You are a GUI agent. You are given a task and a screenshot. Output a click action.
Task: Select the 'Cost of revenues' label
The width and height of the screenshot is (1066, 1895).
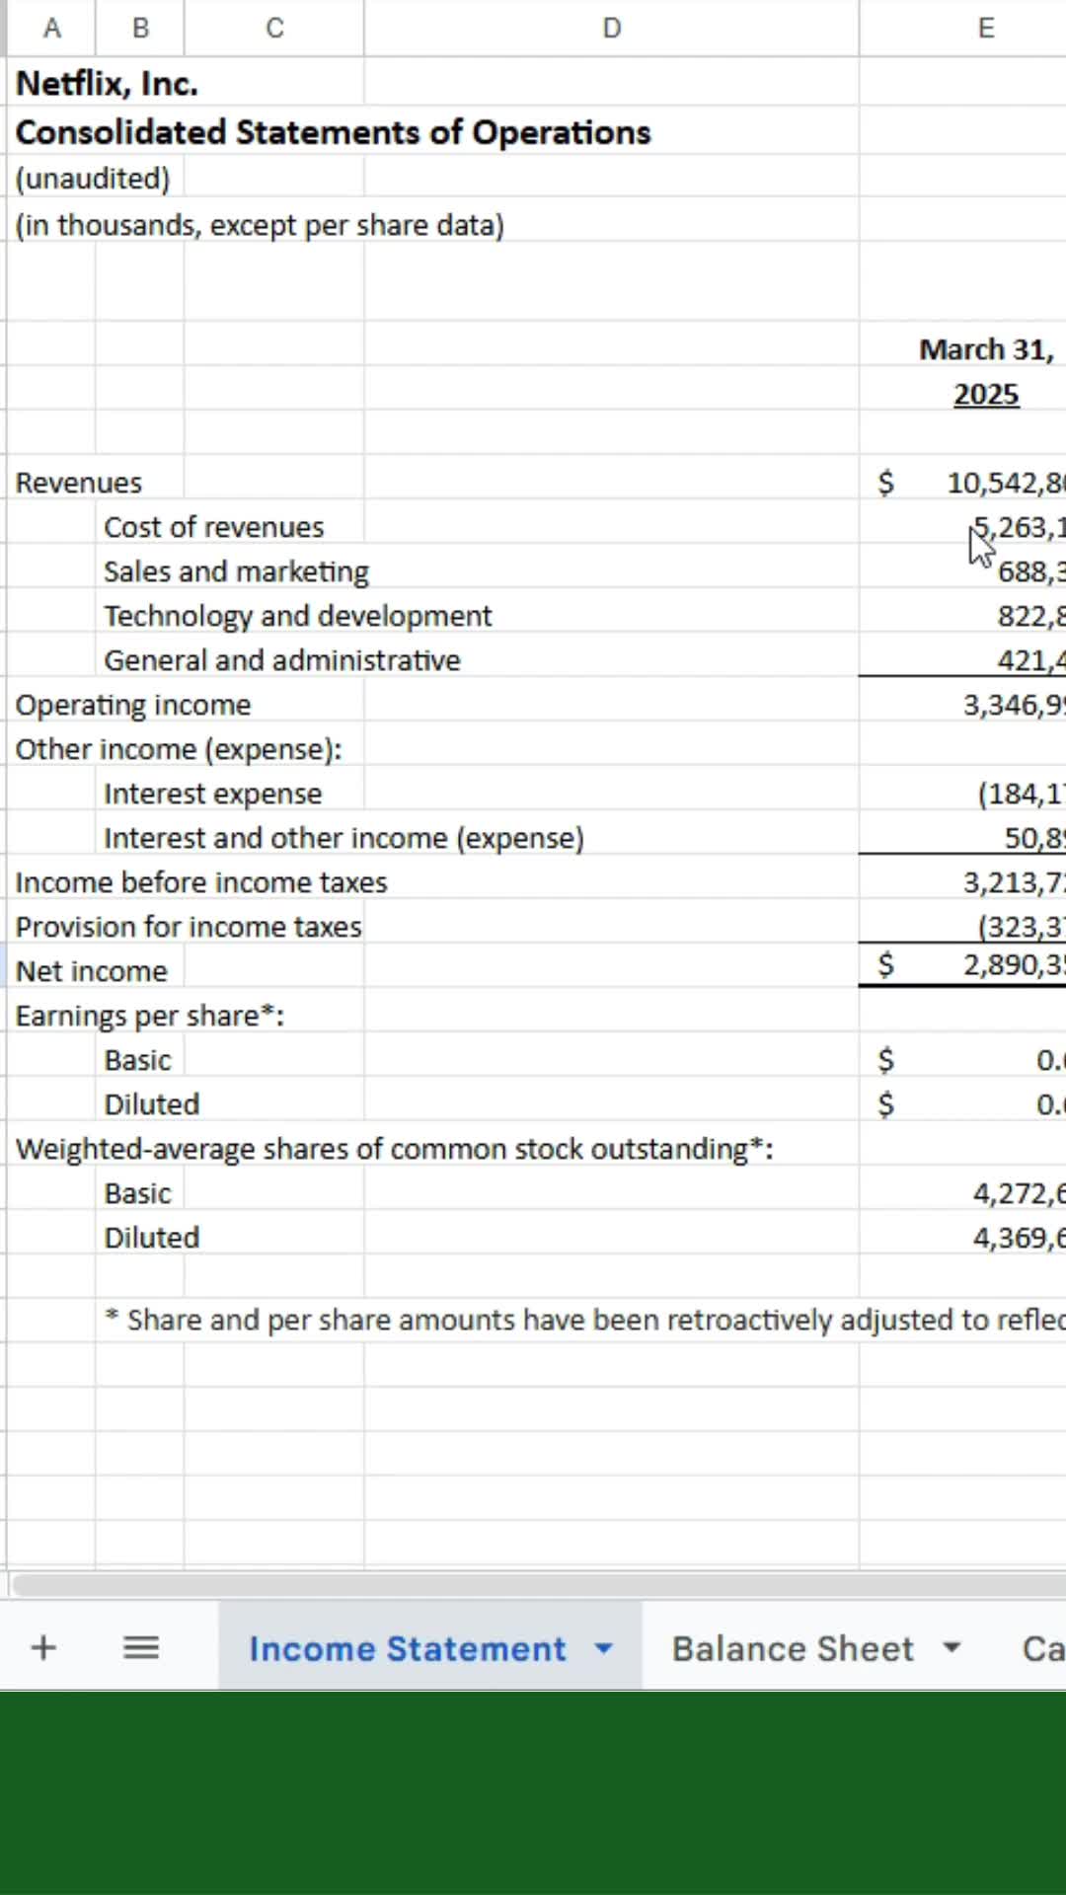coord(214,527)
